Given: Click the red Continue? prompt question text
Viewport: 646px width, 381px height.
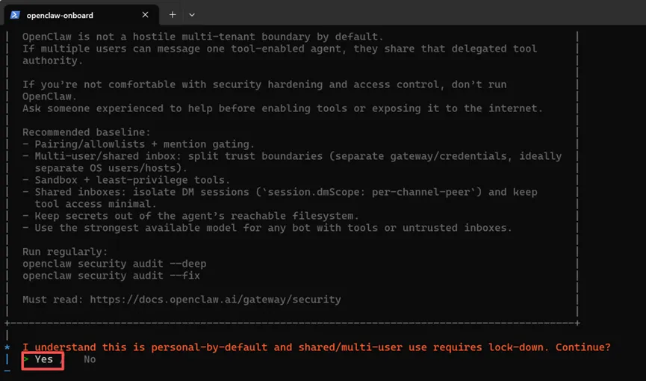Looking at the screenshot, I should [x=316, y=347].
